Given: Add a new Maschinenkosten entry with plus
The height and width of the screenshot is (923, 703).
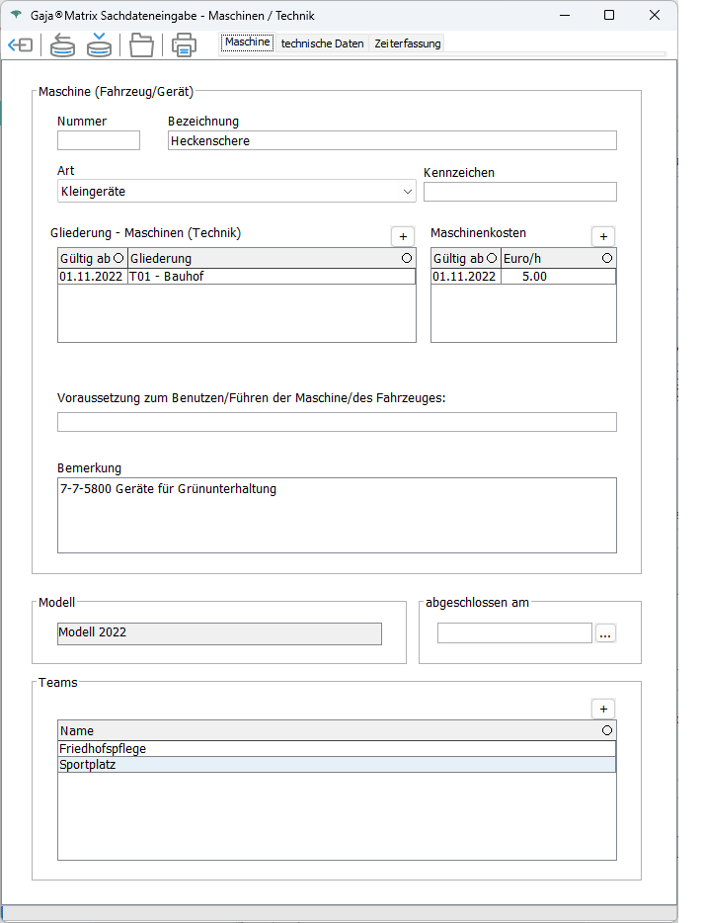Looking at the screenshot, I should 603,236.
